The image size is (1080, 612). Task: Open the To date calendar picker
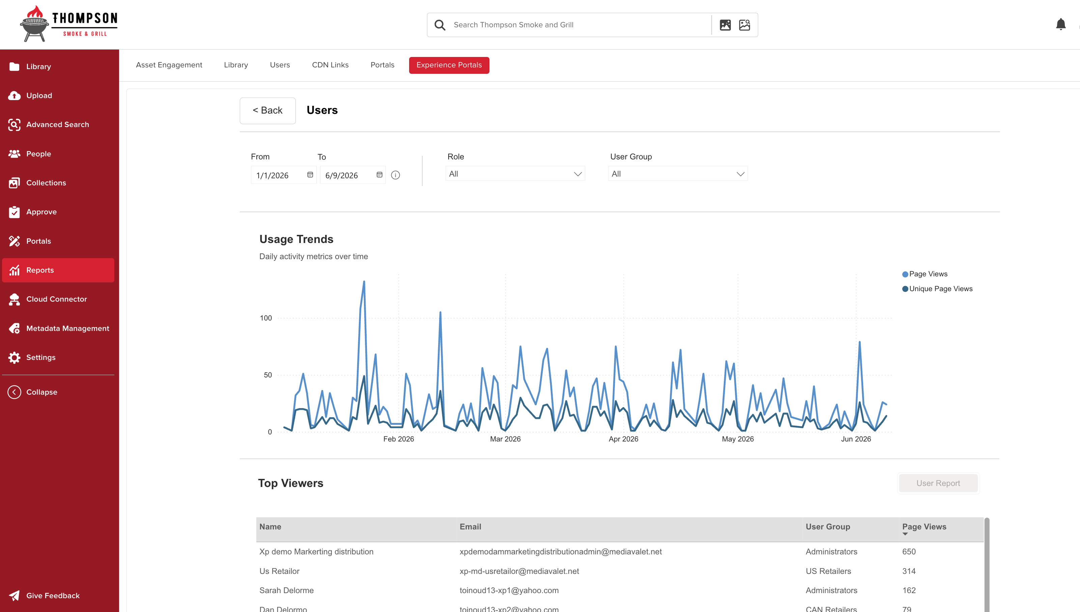point(379,175)
